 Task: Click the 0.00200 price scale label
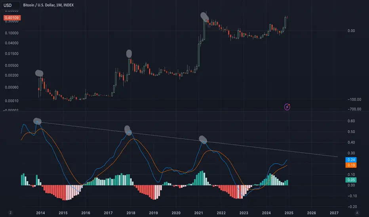(x=11, y=75)
